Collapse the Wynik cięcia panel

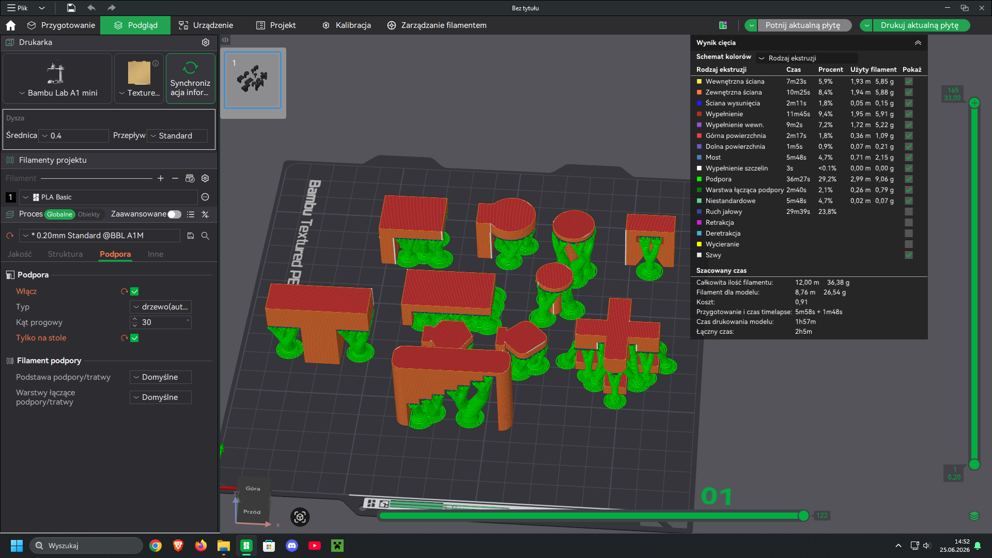[x=918, y=43]
